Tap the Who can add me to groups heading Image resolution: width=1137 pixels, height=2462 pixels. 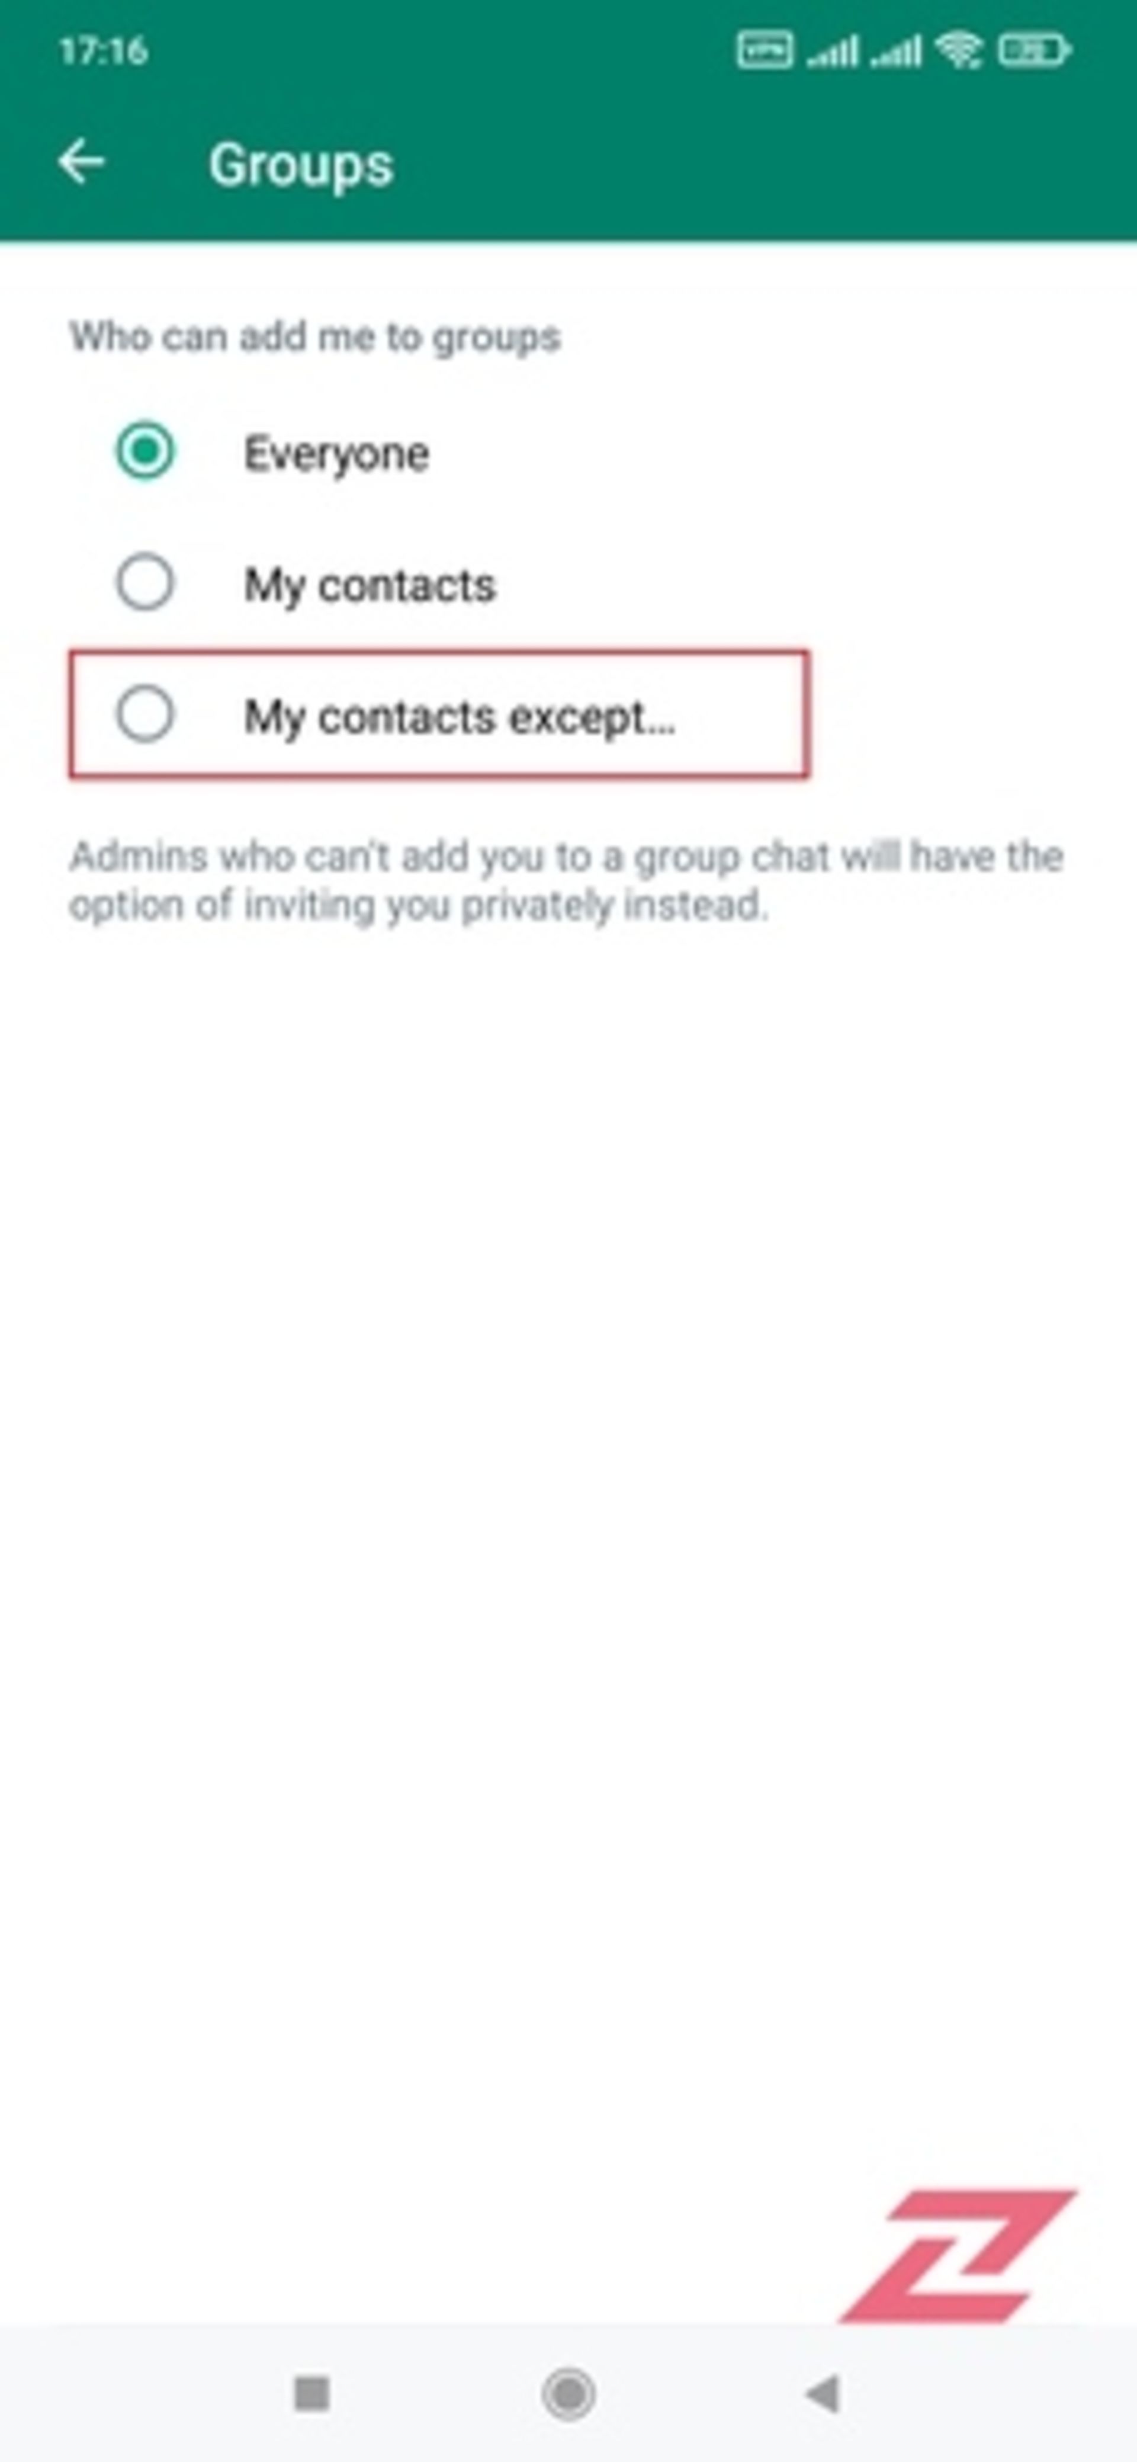[315, 338]
